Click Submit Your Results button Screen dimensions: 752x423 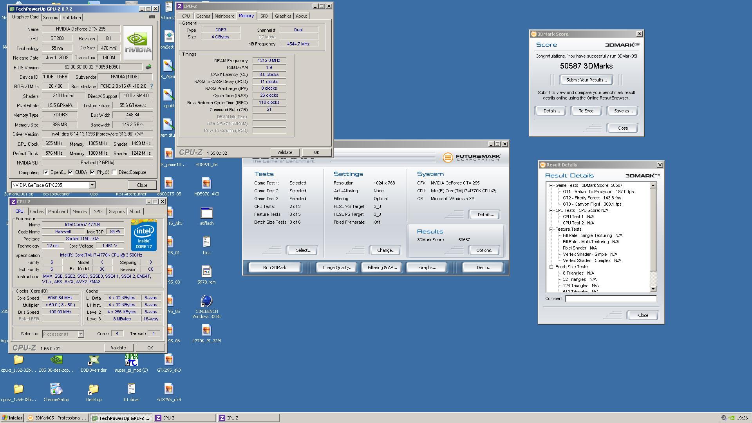(586, 80)
